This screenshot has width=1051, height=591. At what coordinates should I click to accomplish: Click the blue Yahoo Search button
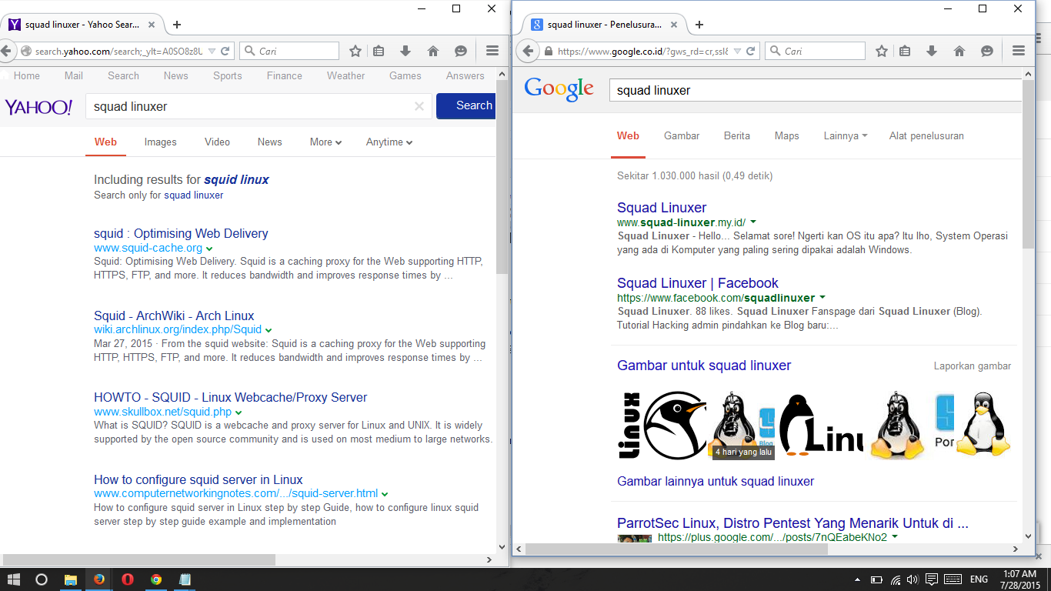[466, 106]
